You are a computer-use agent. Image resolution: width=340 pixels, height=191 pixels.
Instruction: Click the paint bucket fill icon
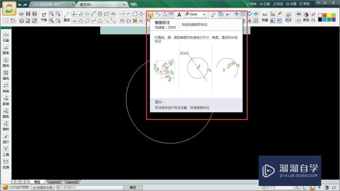pyautogui.click(x=141, y=21)
